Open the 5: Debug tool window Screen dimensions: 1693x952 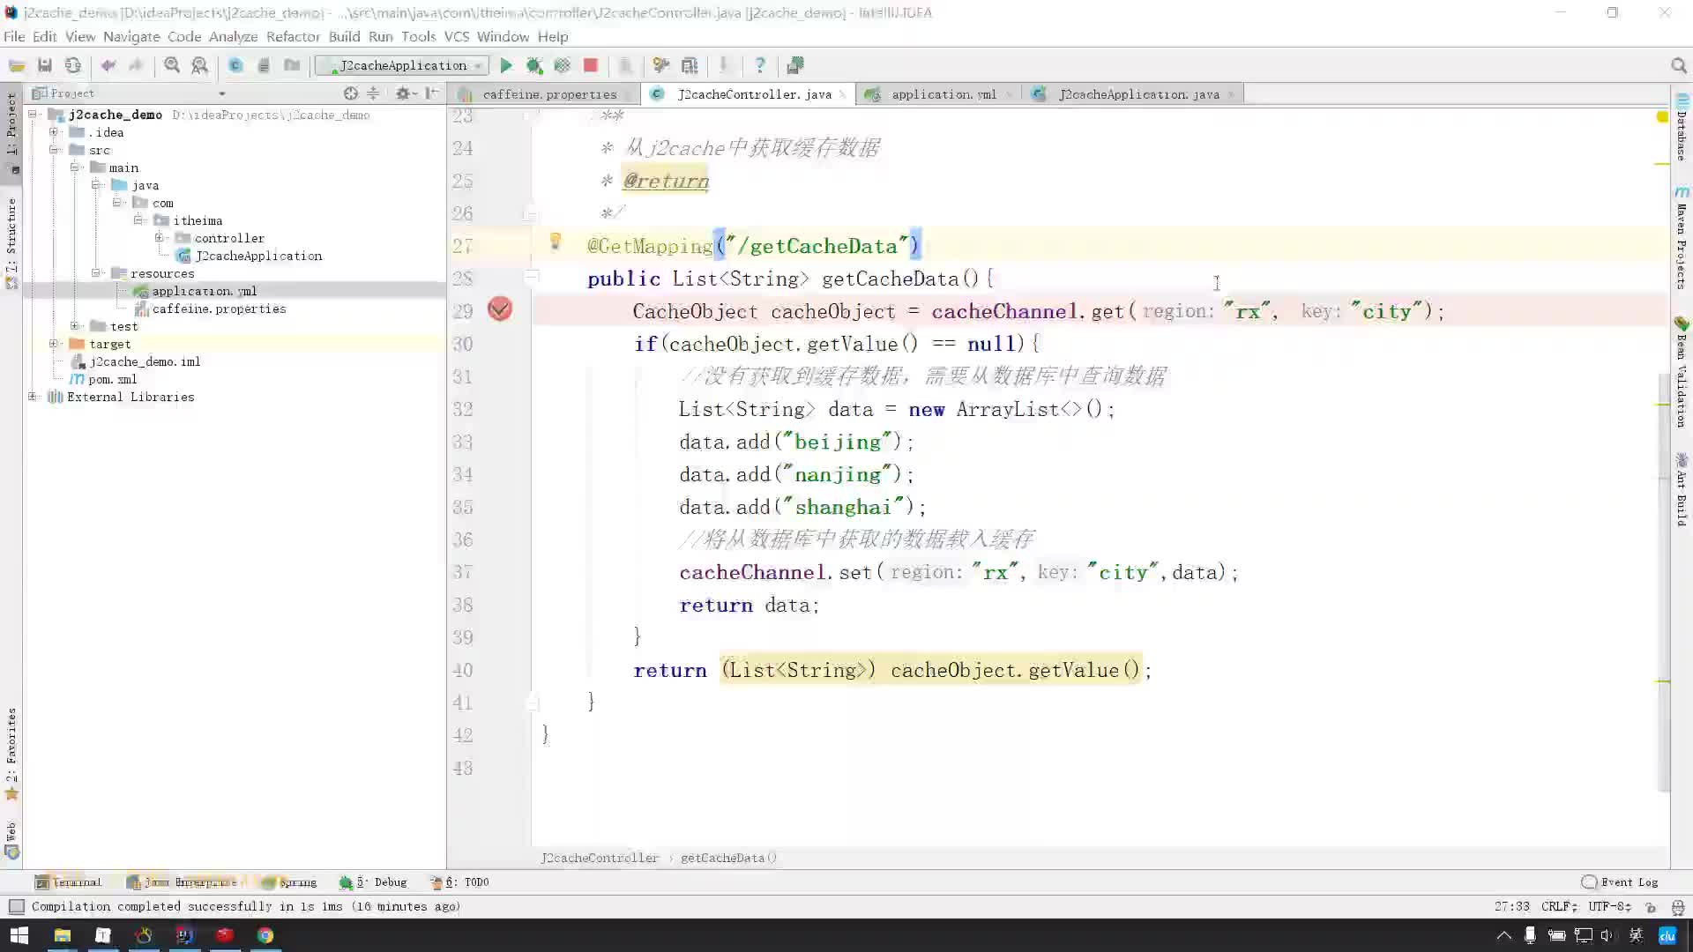pos(374,881)
